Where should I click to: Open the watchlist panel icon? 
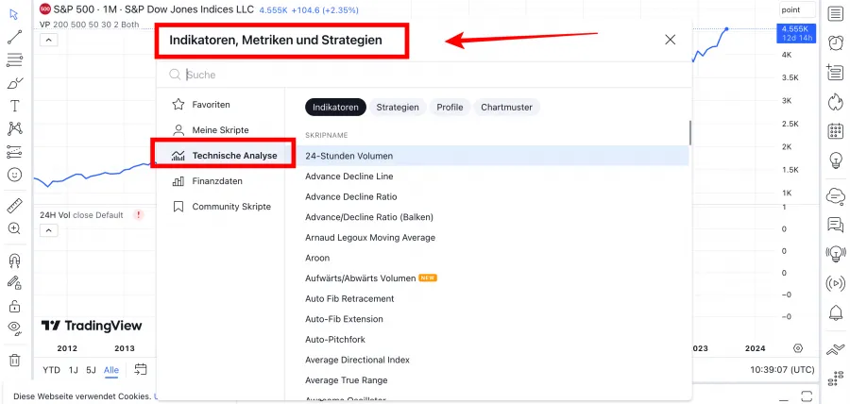(835, 13)
